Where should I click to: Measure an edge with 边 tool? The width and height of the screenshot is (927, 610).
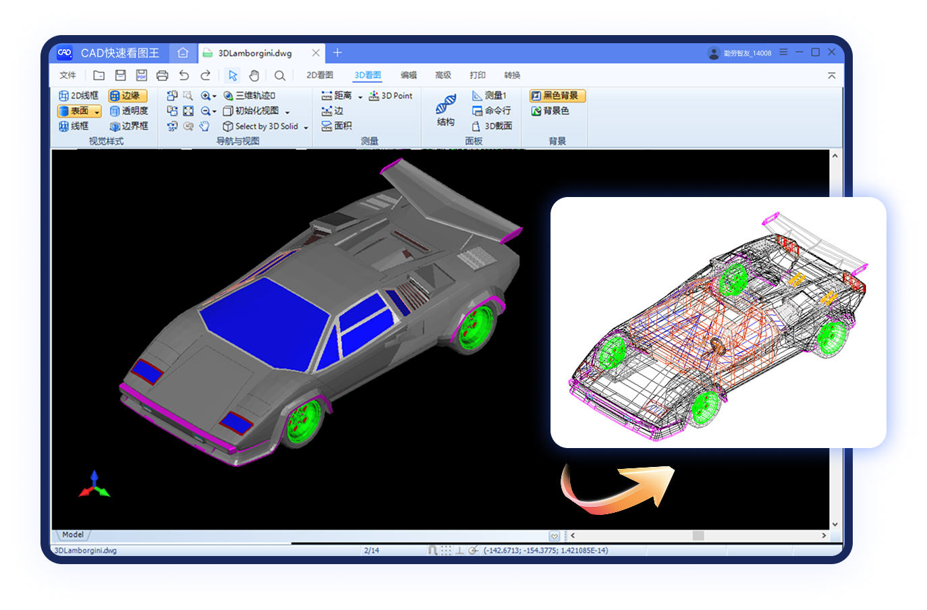point(333,111)
